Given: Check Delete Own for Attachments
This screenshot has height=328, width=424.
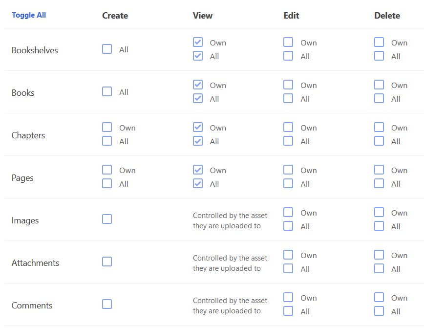Looking at the screenshot, I should coord(379,255).
